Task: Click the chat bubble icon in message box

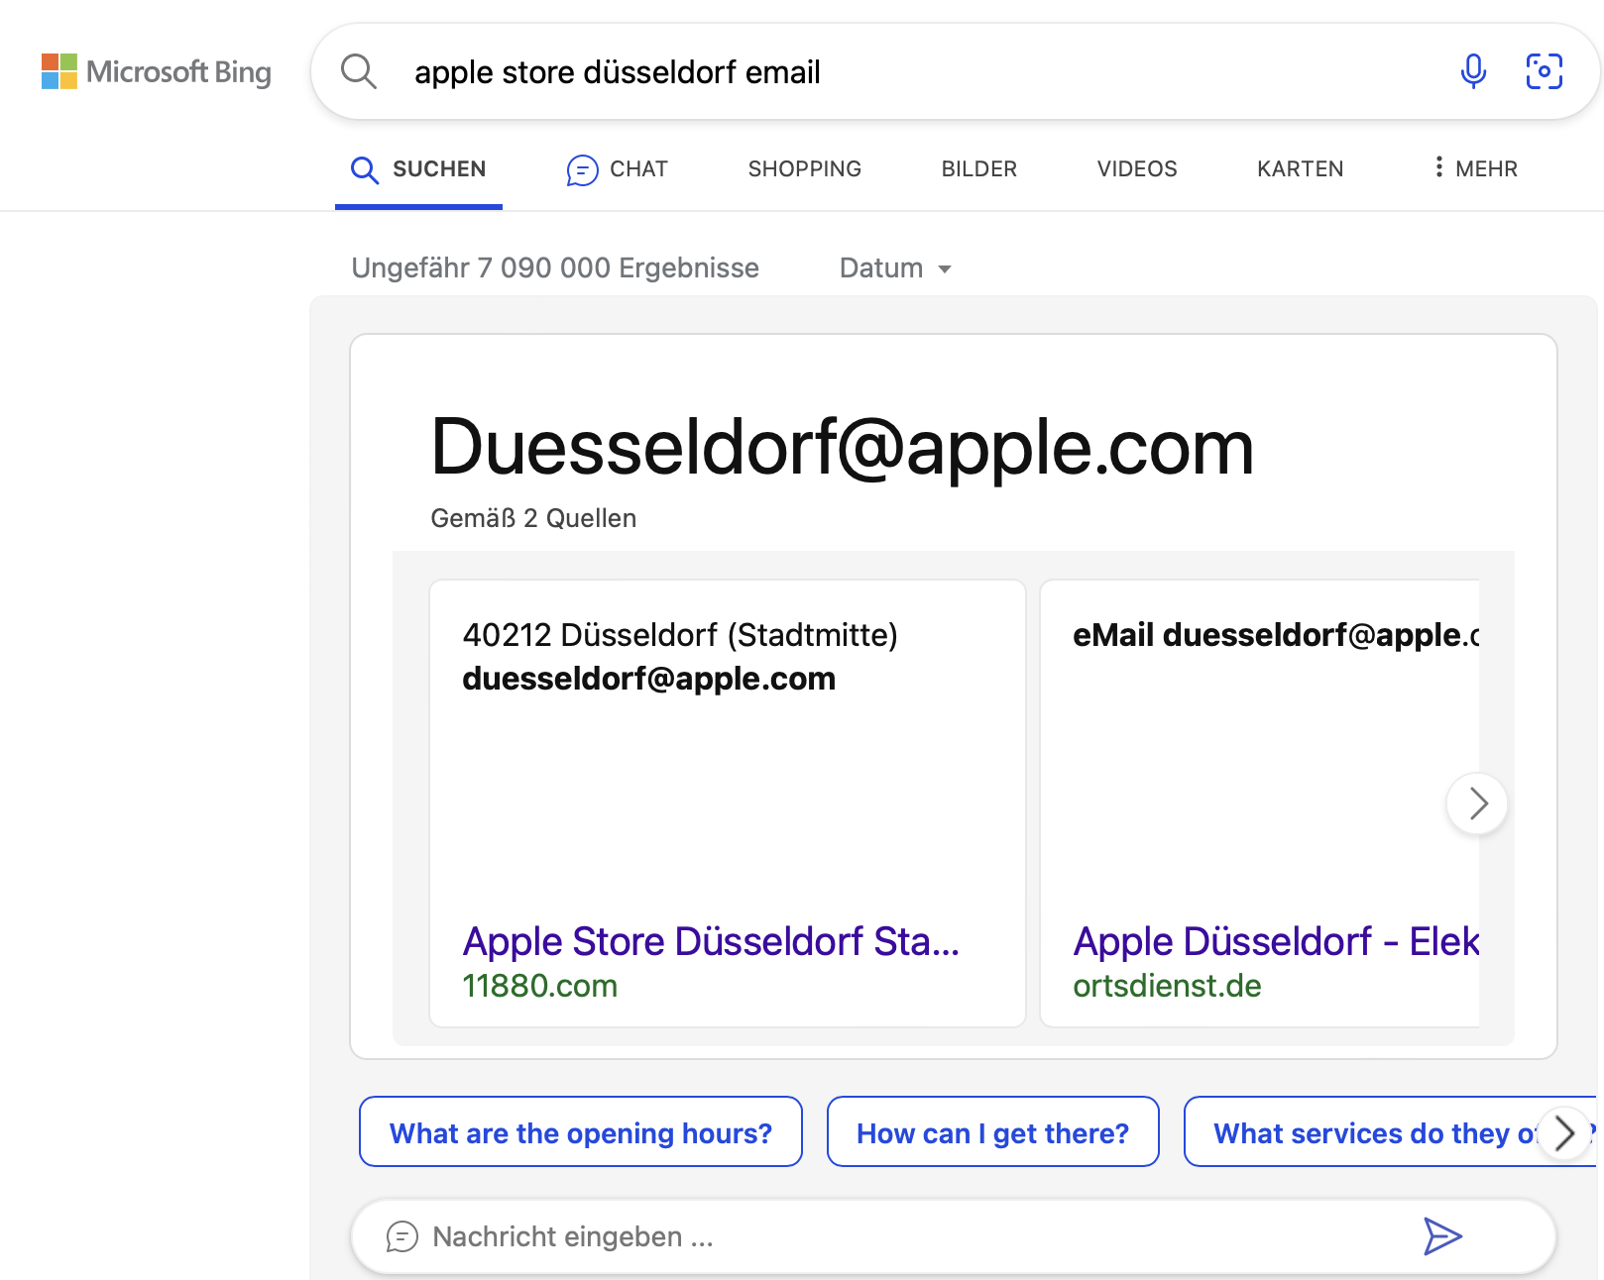Action: 401,1236
